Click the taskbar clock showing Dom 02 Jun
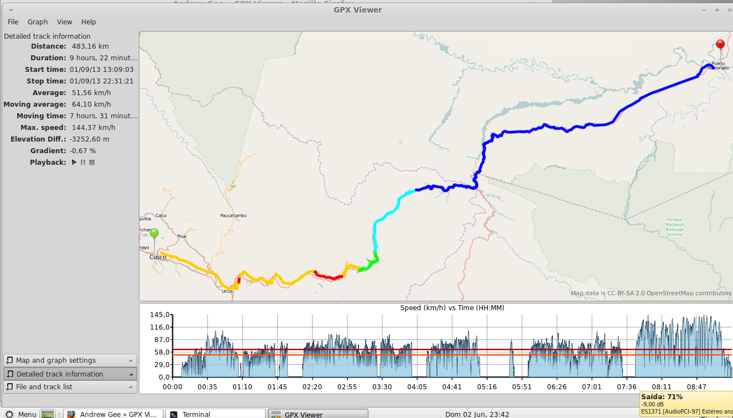Image resolution: width=733 pixels, height=418 pixels. (x=477, y=414)
